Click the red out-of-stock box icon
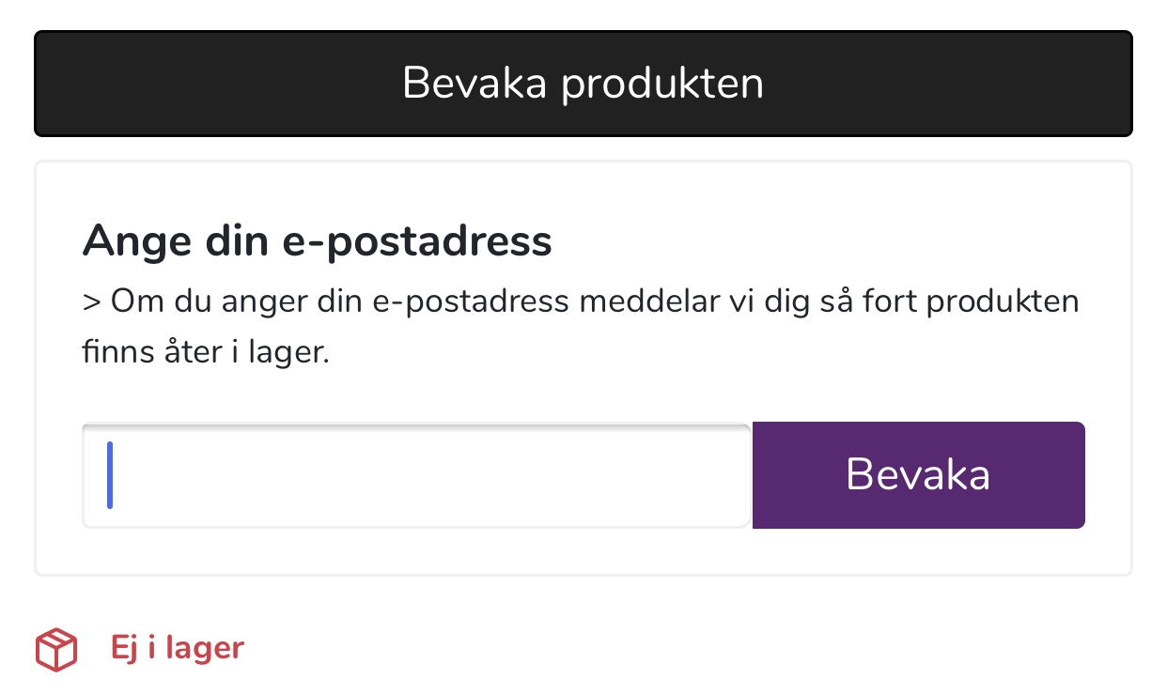The width and height of the screenshot is (1167, 695). [55, 650]
